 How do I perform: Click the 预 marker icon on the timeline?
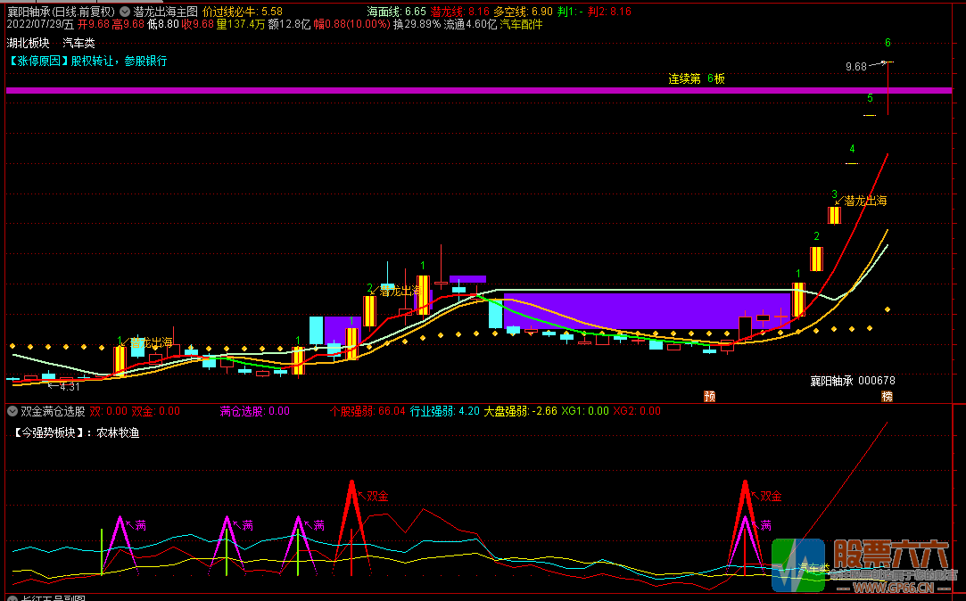[710, 396]
